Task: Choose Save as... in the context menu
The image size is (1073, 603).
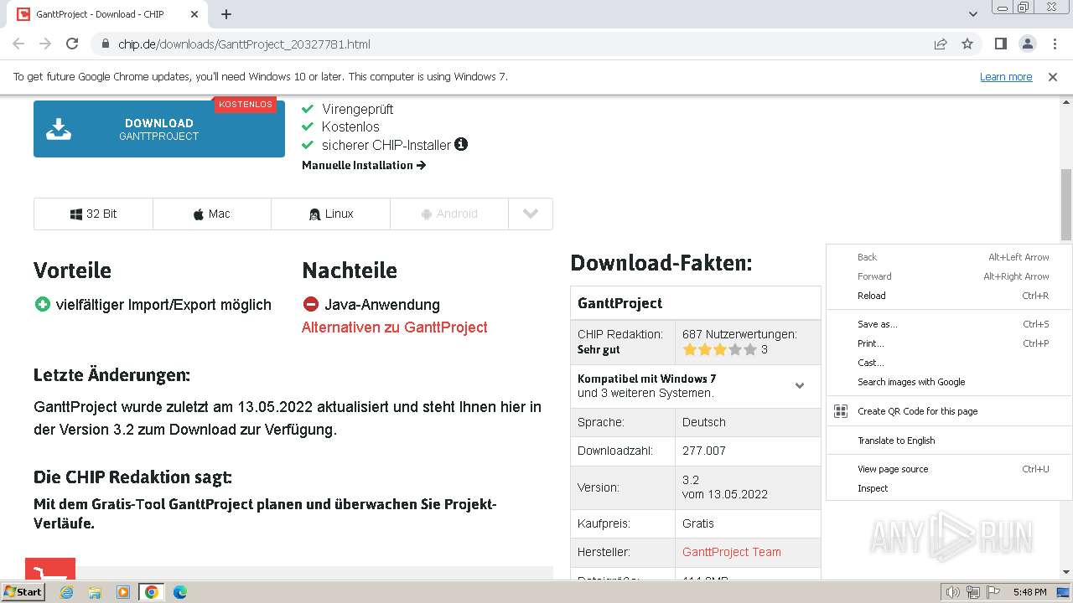Action: 949,324
